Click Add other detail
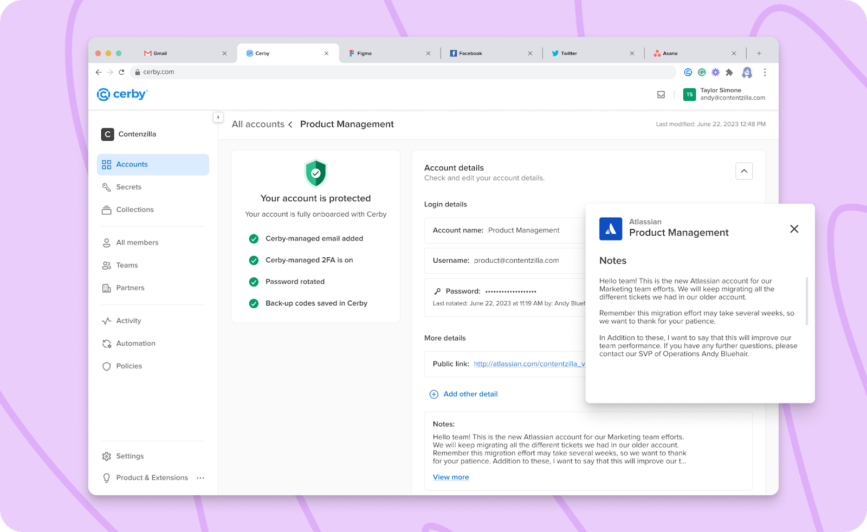The image size is (867, 532). point(464,394)
